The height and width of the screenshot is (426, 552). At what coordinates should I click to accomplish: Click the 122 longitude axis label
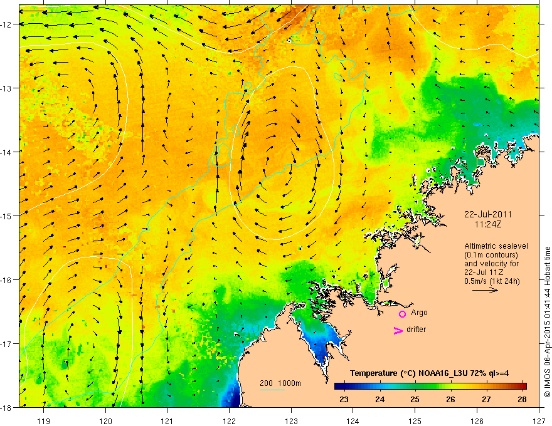229,421
